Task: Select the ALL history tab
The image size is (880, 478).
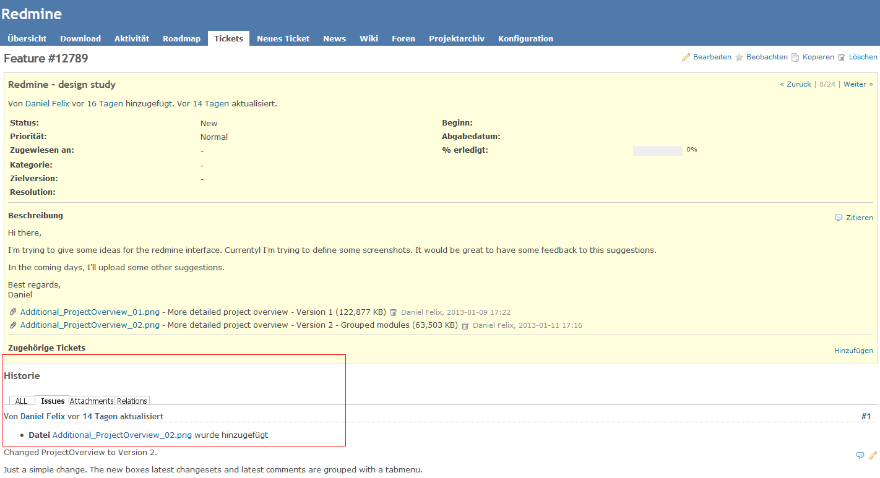Action: 22,401
